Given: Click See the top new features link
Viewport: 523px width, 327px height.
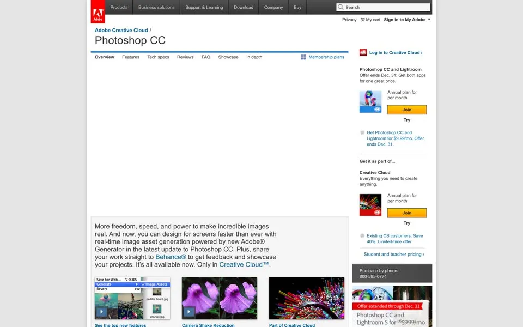Looking at the screenshot, I should pos(120,325).
